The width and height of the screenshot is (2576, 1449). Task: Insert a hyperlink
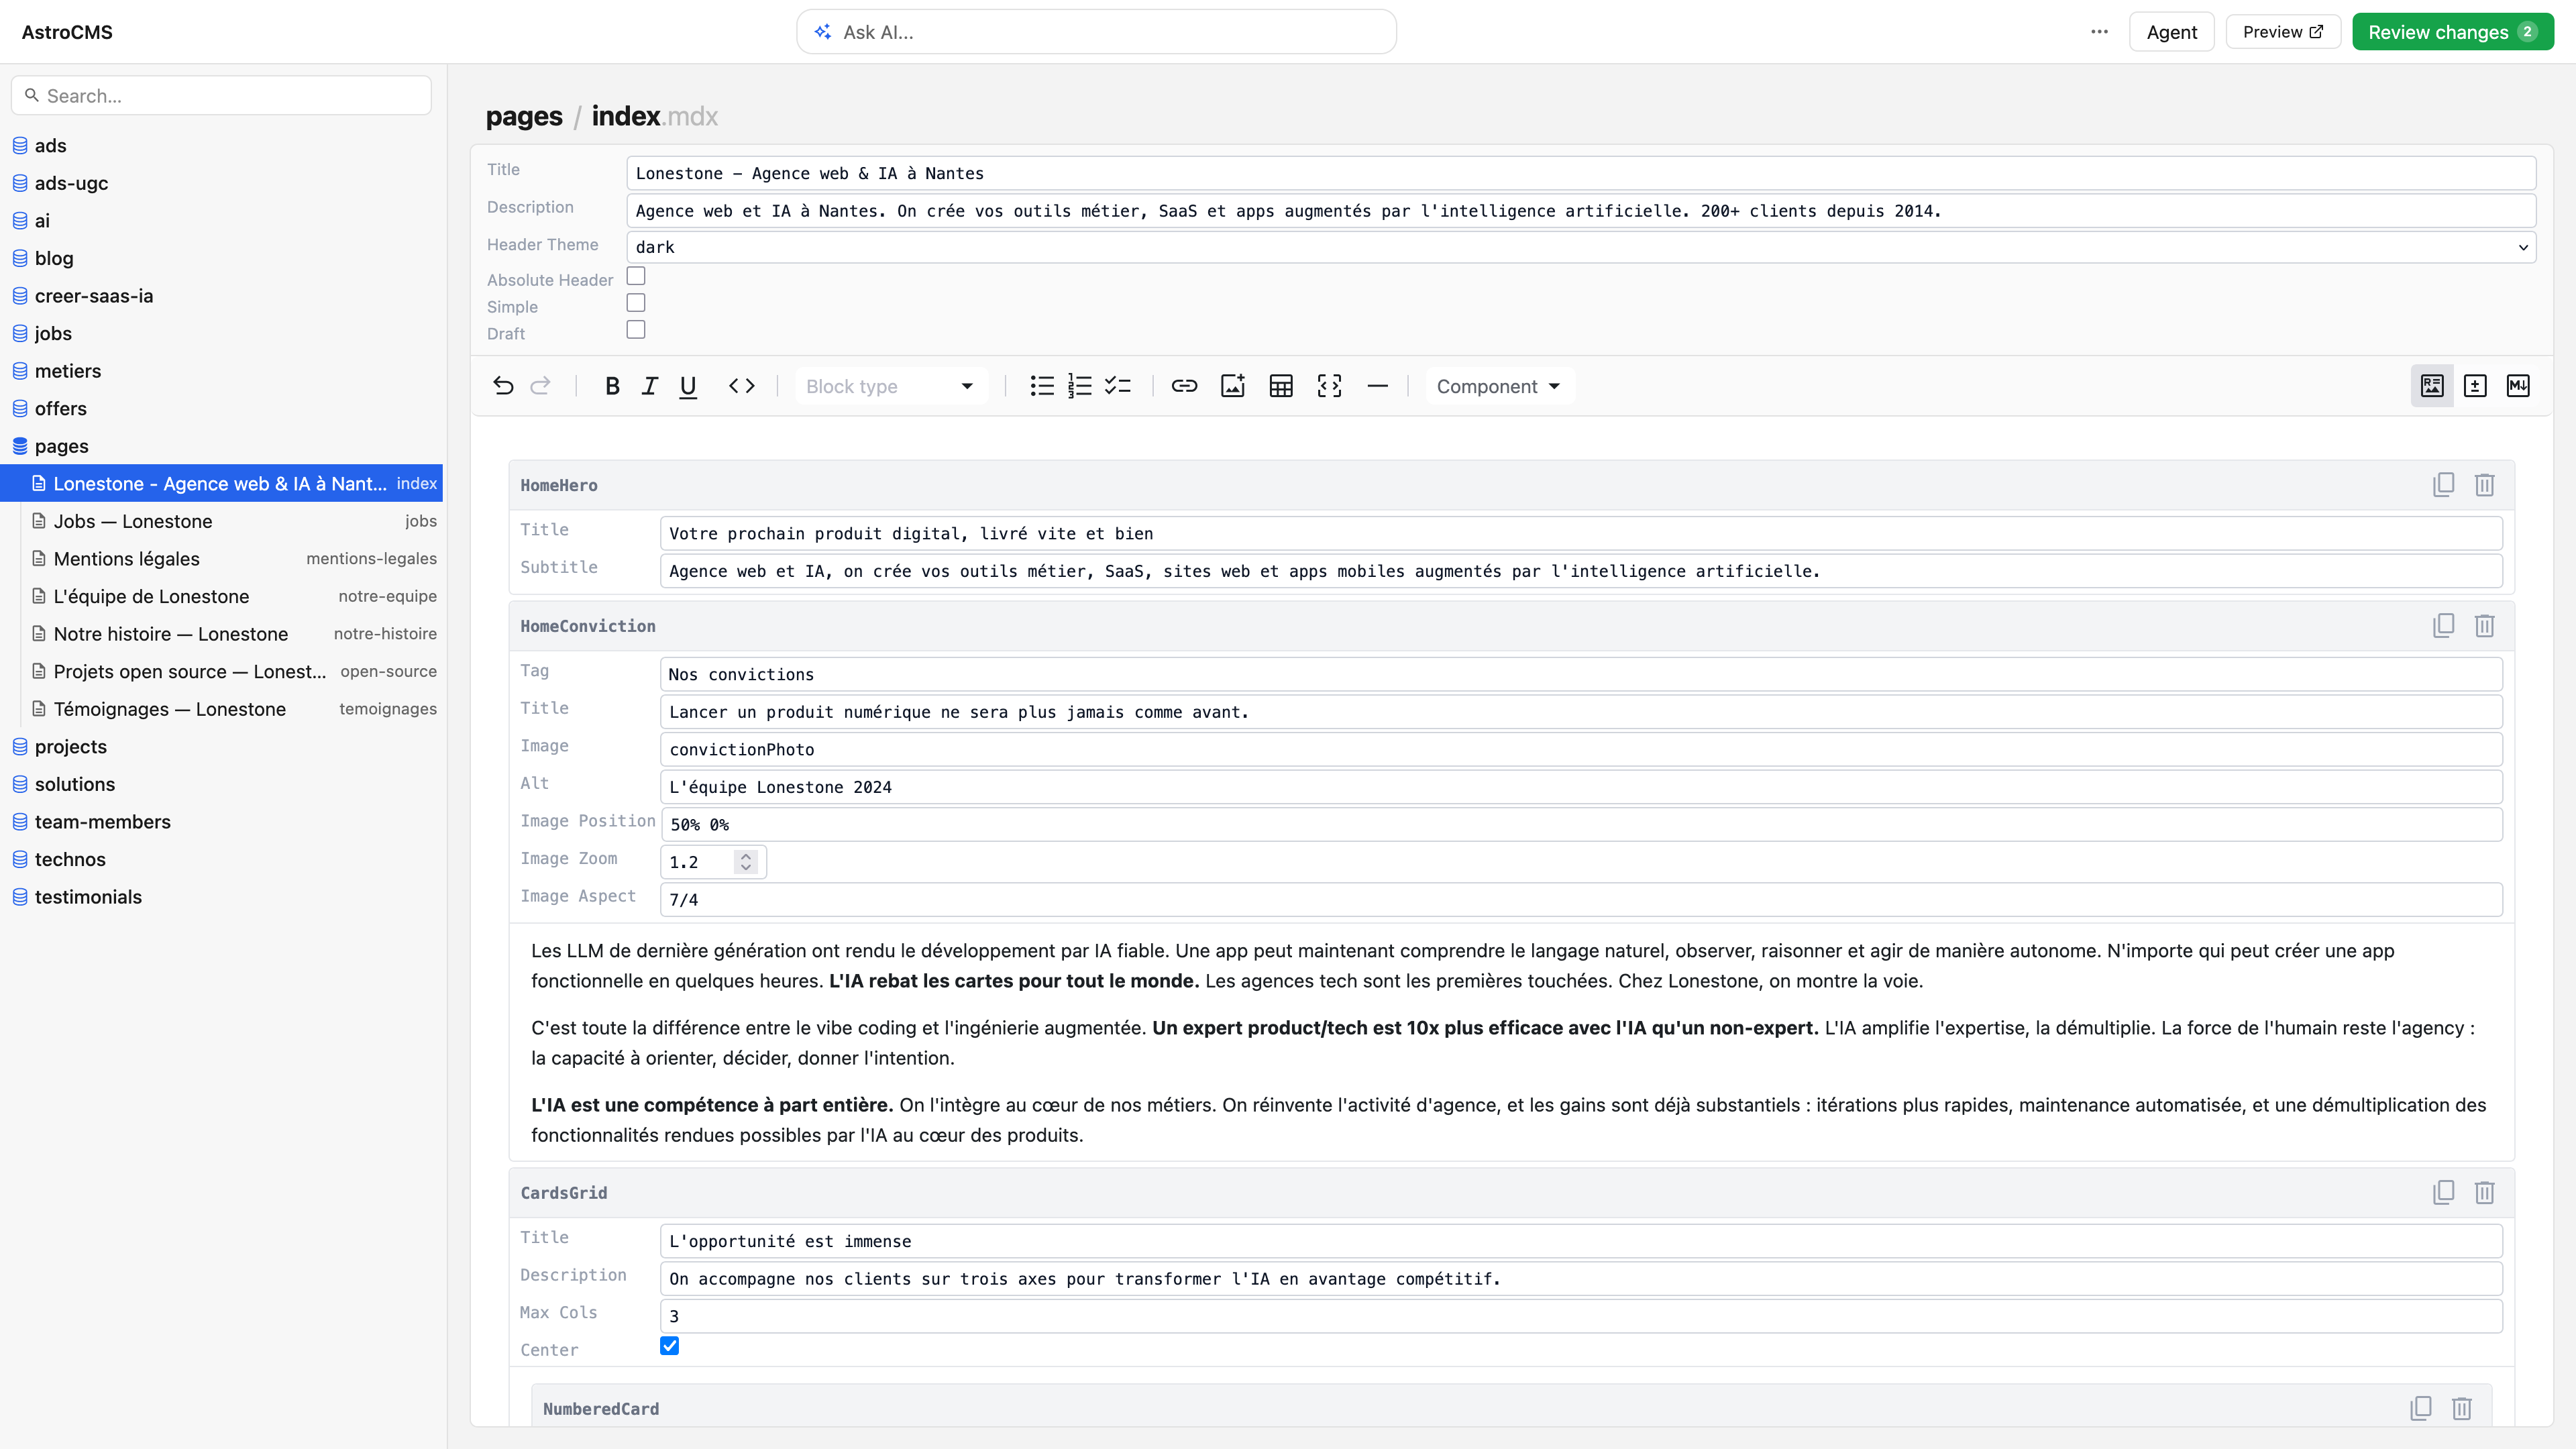[1184, 386]
